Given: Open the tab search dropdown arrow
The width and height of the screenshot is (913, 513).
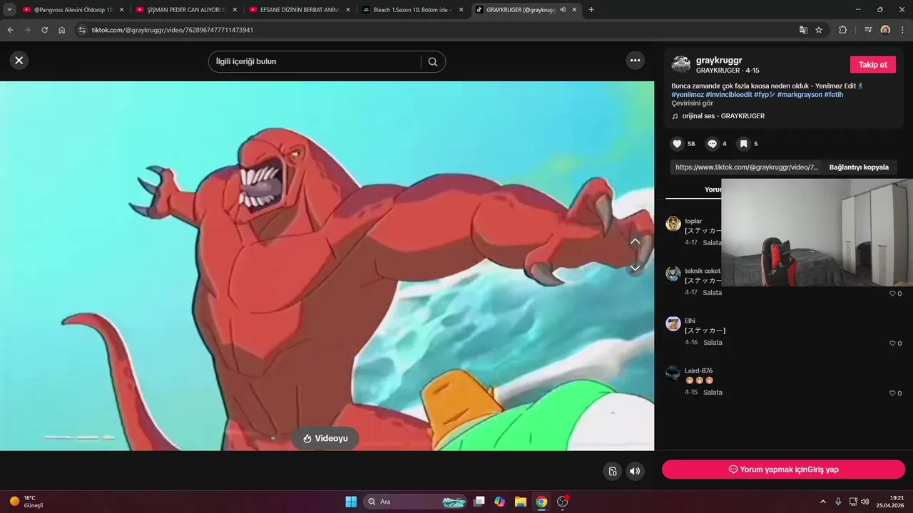Looking at the screenshot, I should (9, 10).
